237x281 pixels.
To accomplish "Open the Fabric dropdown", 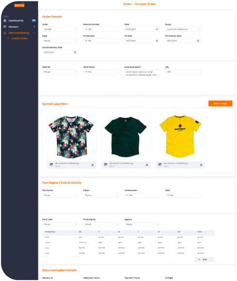I will coord(101,195).
